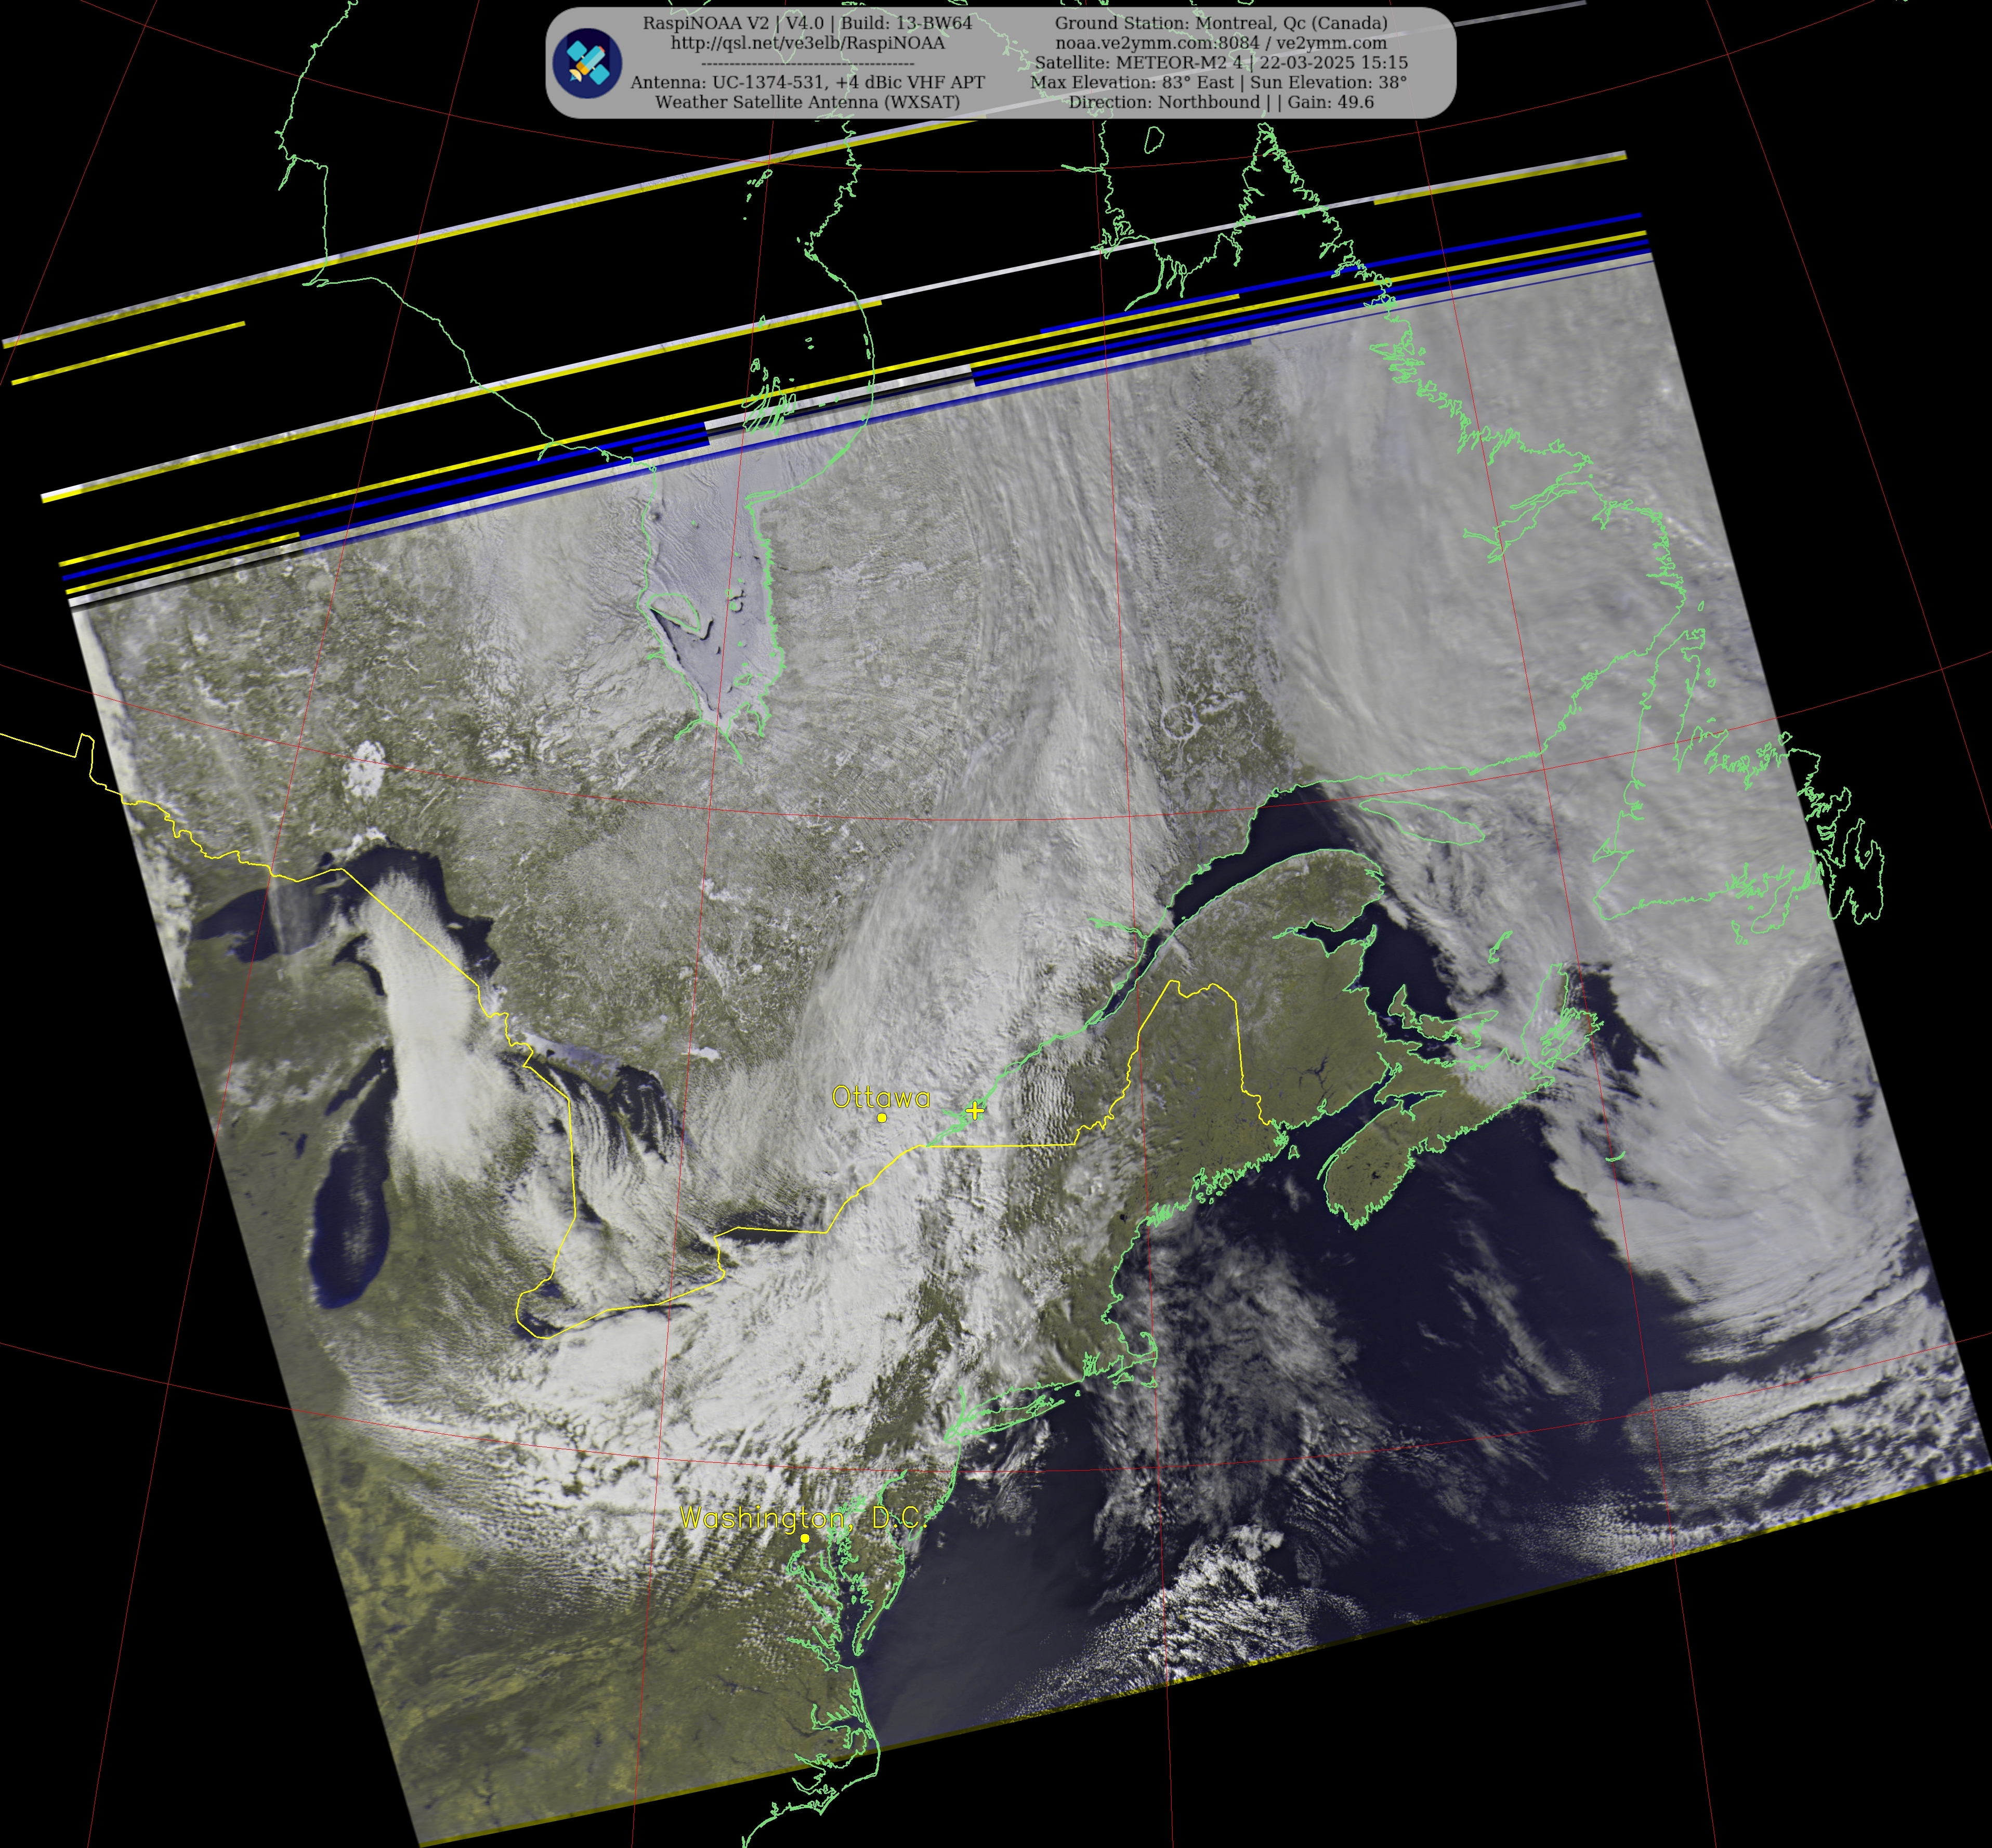Screen dimensions: 1992x1848
Task: Click 'RaspiNOAA V2 | V4.0 | Build: 13-BW64' text
Action: (807, 23)
